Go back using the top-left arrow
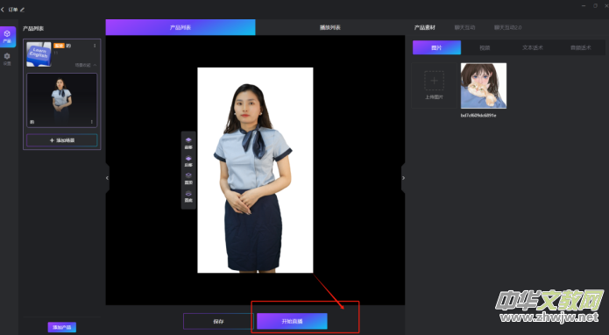 click(x=3, y=10)
